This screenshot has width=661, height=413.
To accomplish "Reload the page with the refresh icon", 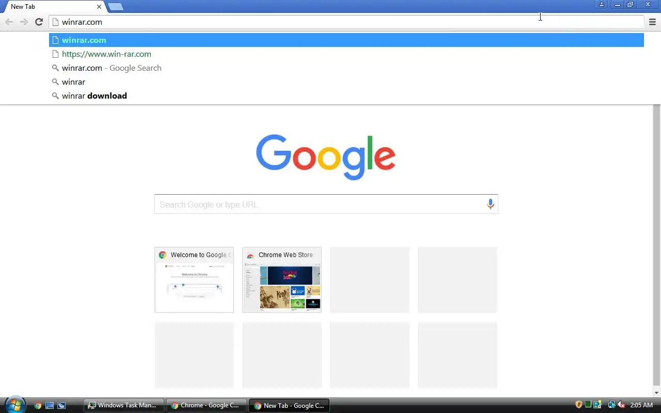I will (39, 22).
